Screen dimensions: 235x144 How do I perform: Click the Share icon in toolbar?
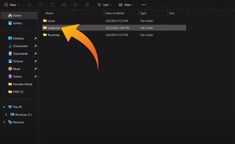76,5
